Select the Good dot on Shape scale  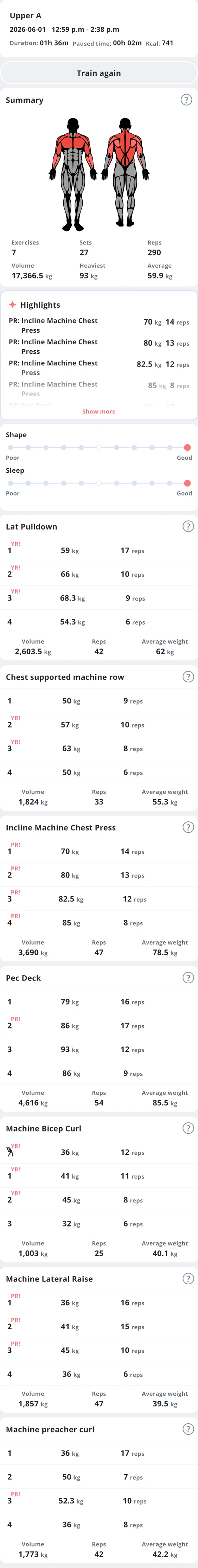(x=187, y=447)
